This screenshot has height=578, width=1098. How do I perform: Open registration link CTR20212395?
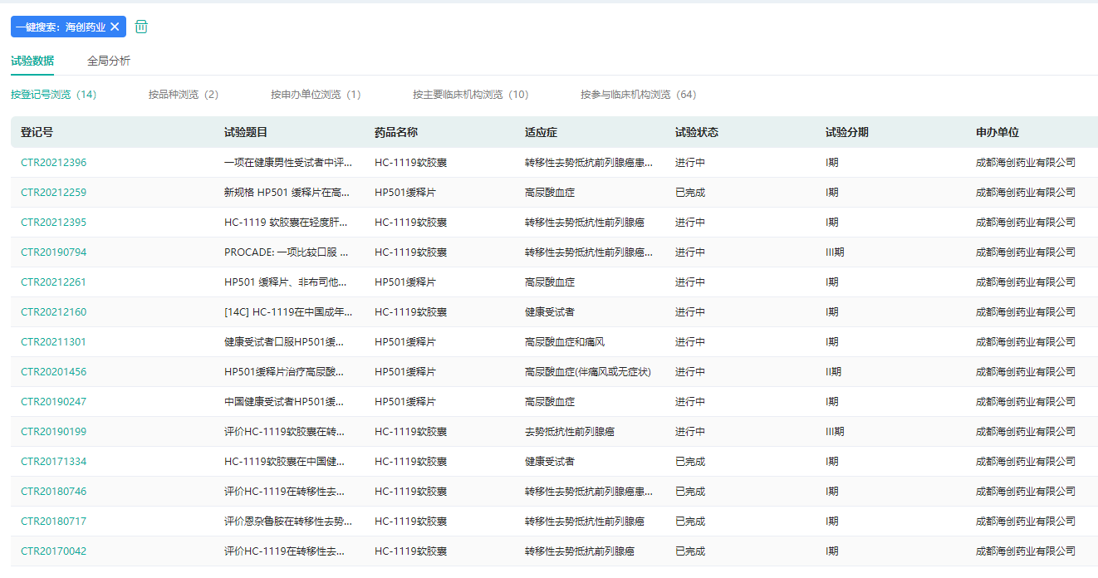(54, 223)
